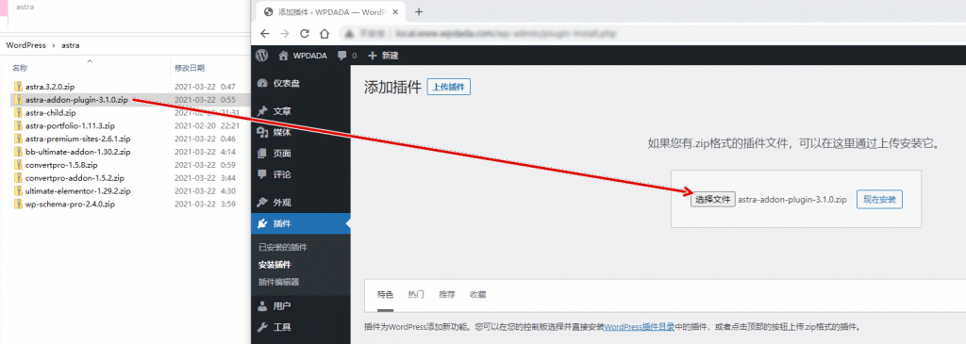Click the 现在安装 install now button
The height and width of the screenshot is (344, 966).
(879, 200)
